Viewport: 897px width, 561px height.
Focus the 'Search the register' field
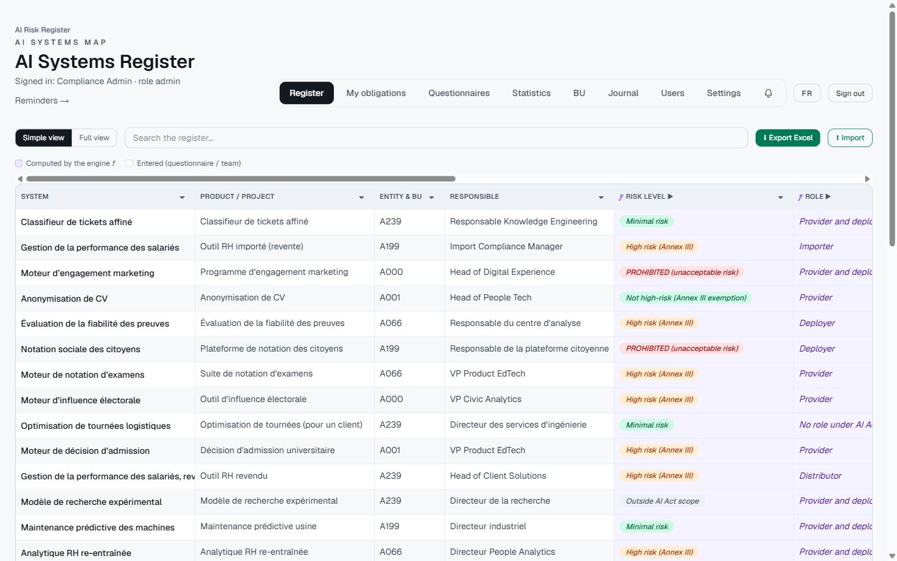(x=436, y=138)
